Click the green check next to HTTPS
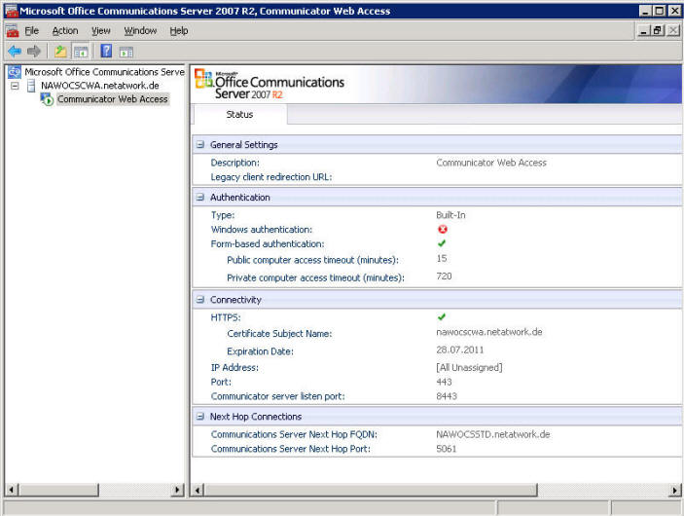Screen dimensions: 684x516 (442, 316)
